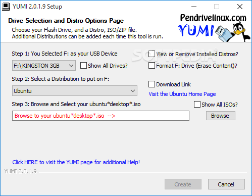Click the 'YUMI 2.0.1.9 Setup' window title
This screenshot has width=252, height=196.
37,7
